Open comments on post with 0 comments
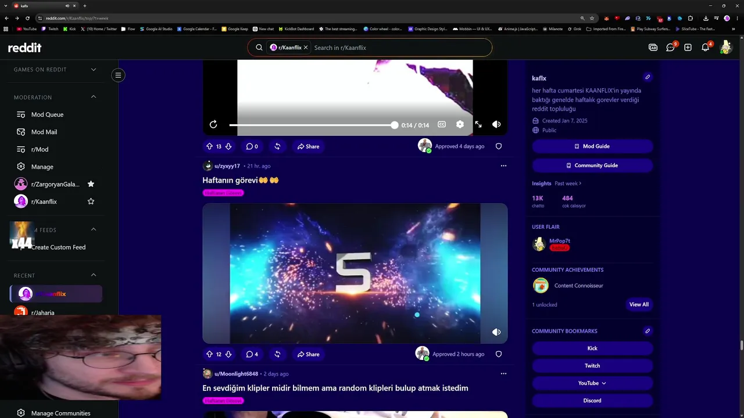This screenshot has width=744, height=418. pos(252,146)
